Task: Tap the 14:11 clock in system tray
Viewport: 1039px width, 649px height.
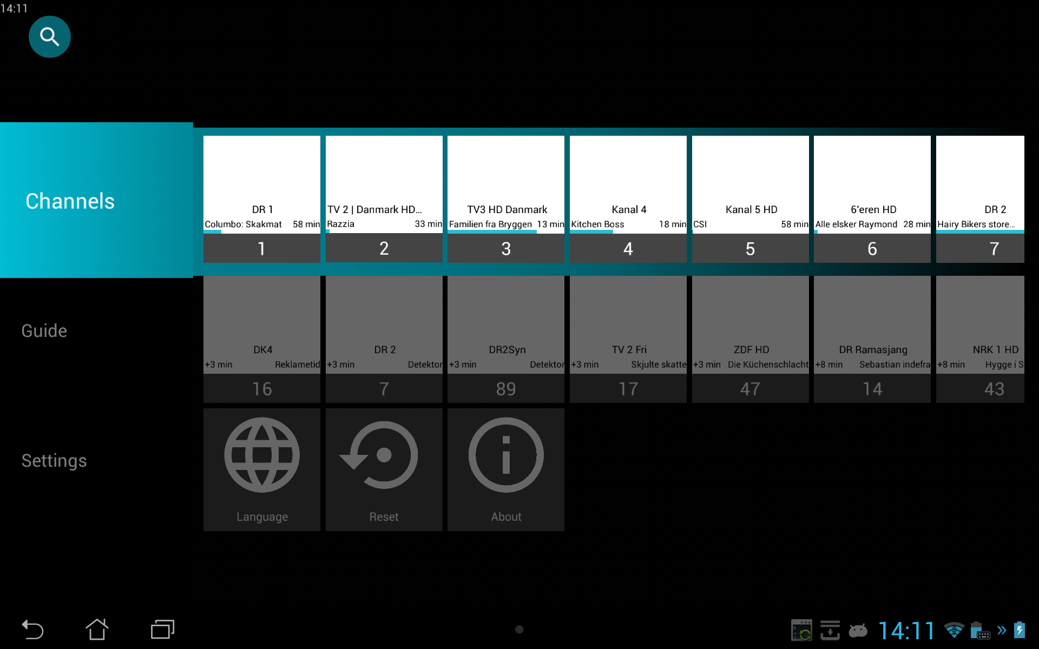Action: [x=906, y=631]
